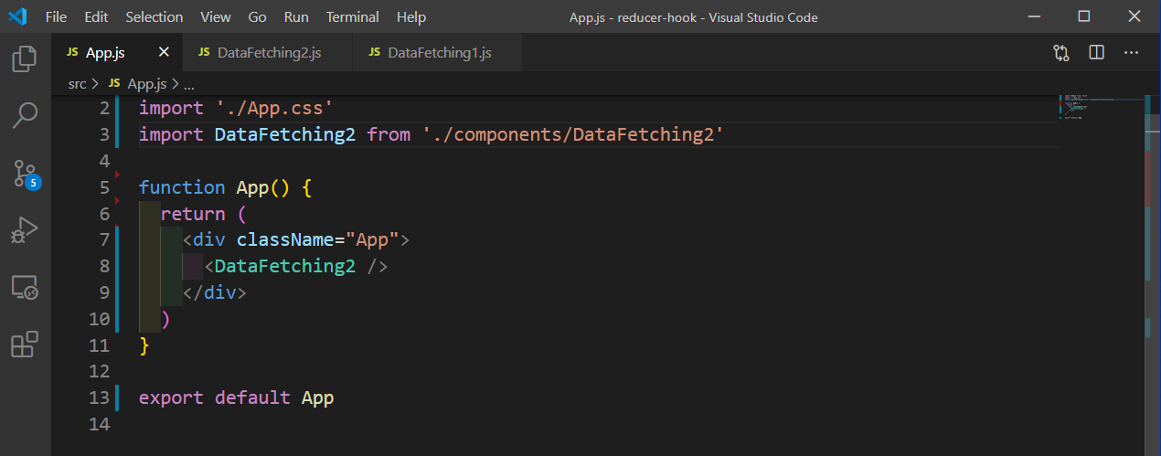Open the Run menu

[x=296, y=16]
